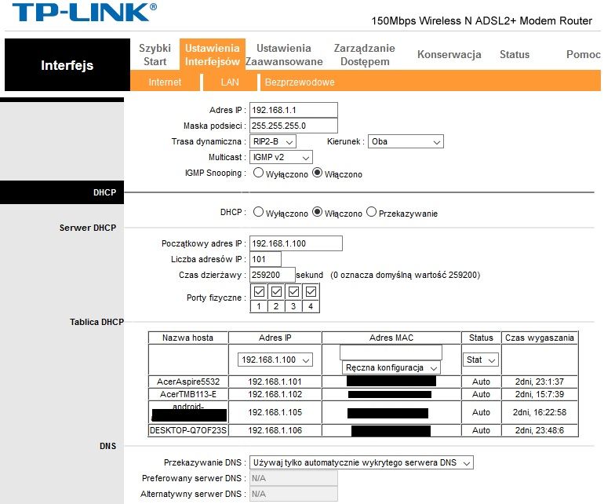Image resolution: width=604 pixels, height=504 pixels.
Task: Expand the Multicast IGMP v2 dropdown
Action: (x=281, y=157)
